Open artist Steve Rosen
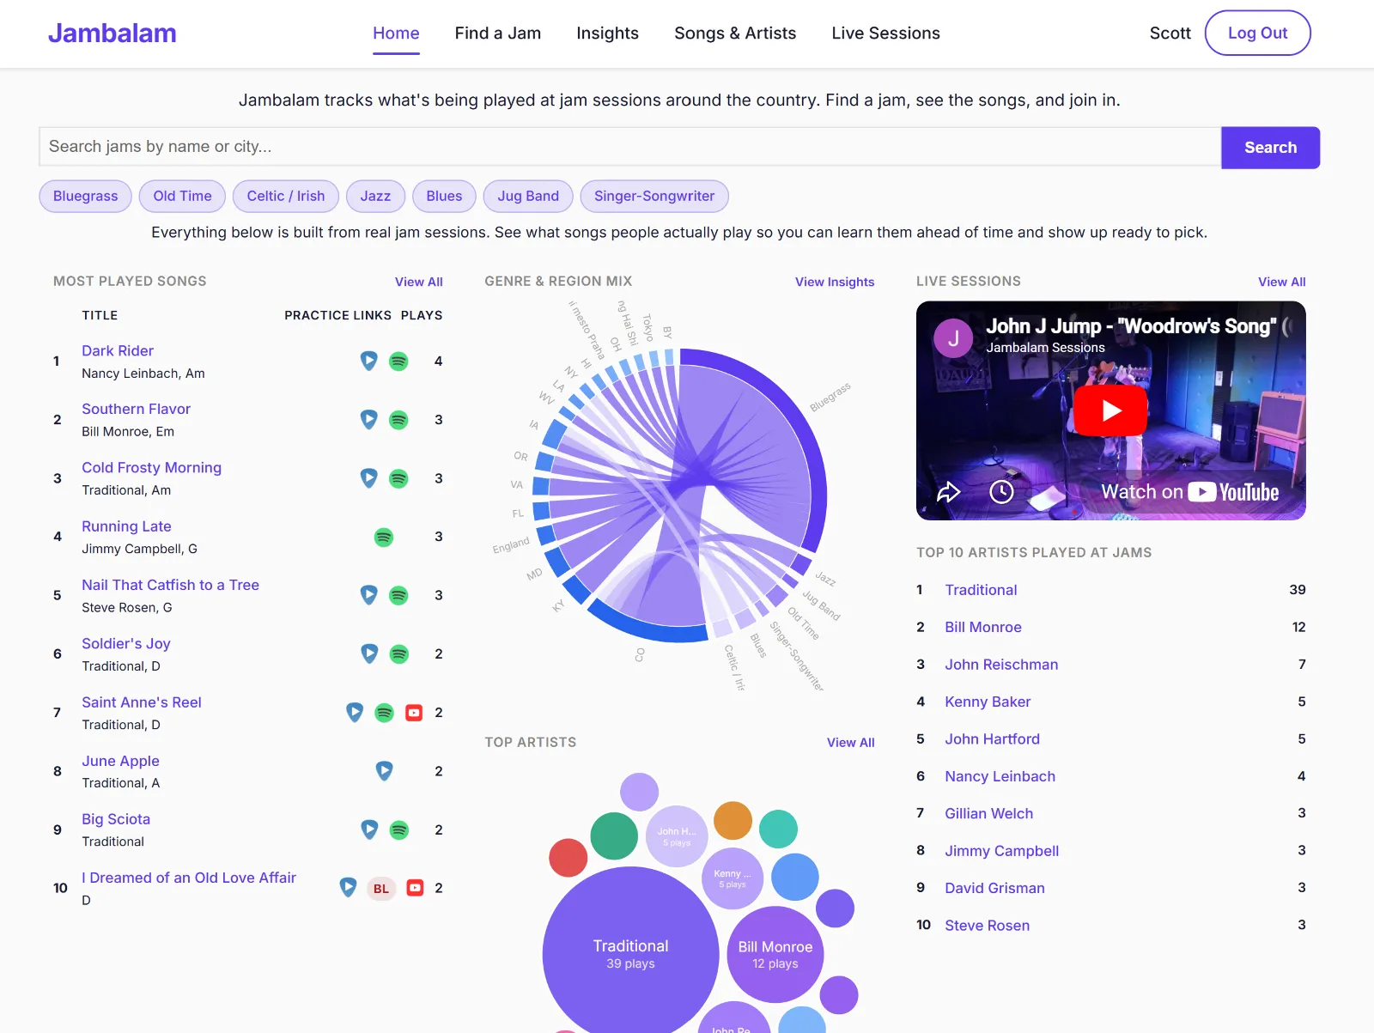 [x=987, y=925]
